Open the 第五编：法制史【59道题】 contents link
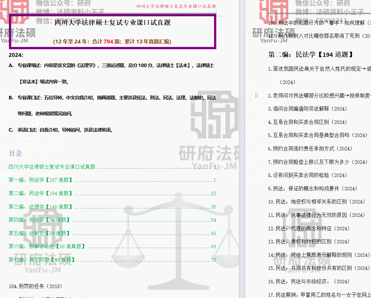This screenshot has height=298, width=371. pos(112,233)
